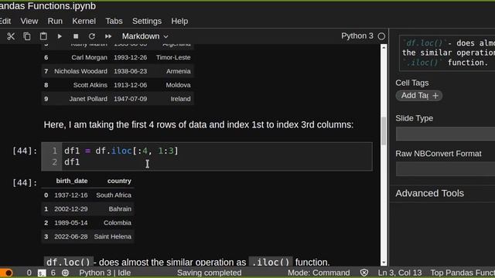The width and height of the screenshot is (495, 278).
Task: Open the Settings menu
Action: tap(147, 21)
